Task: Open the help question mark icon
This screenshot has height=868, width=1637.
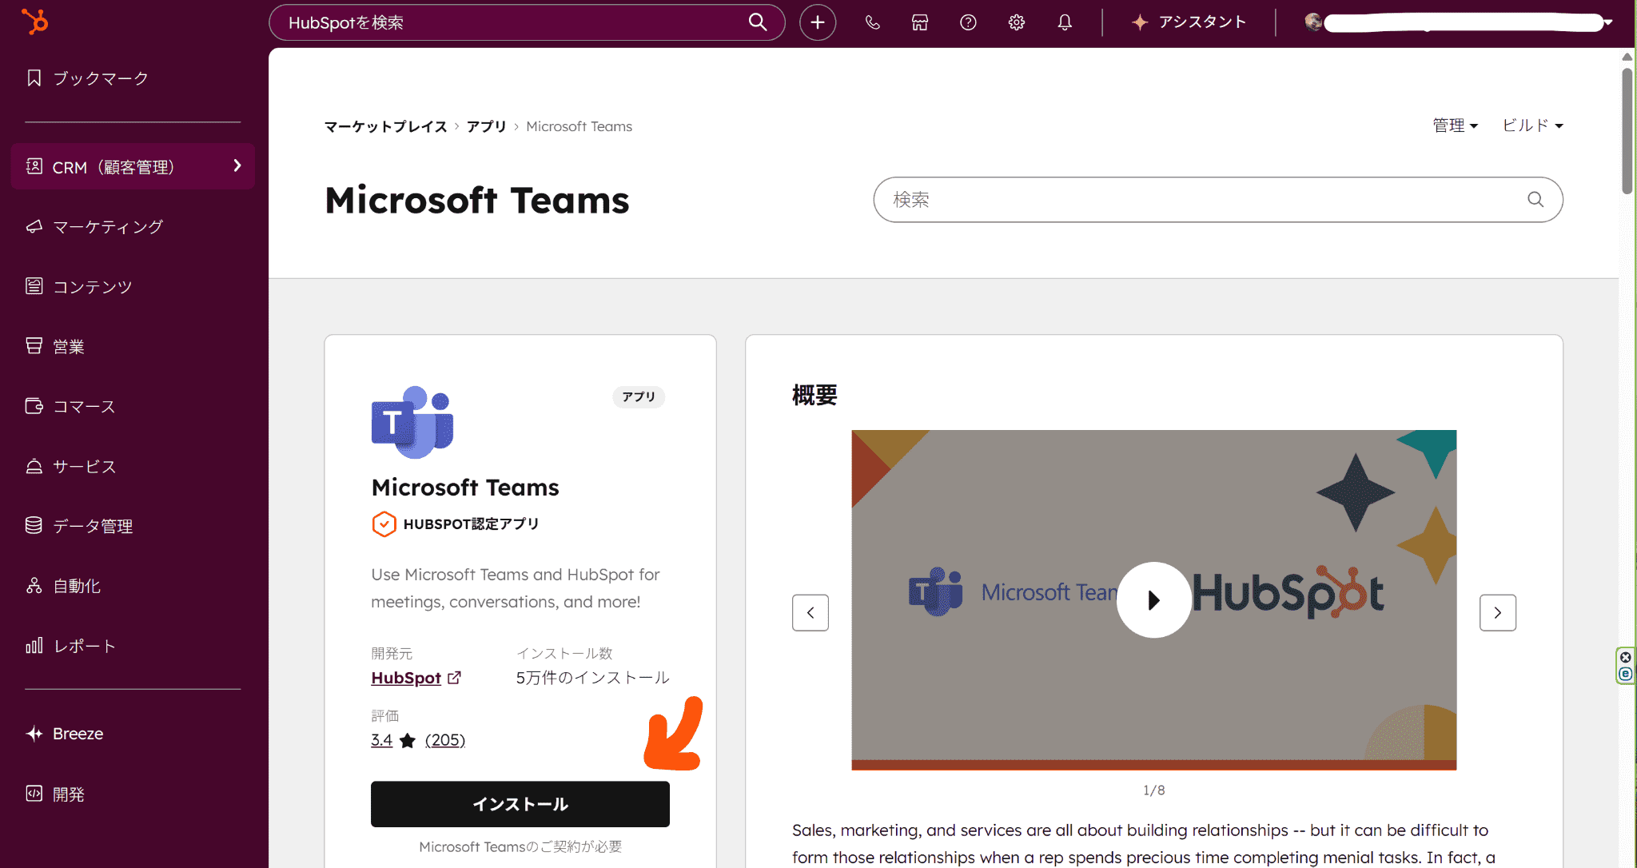Action: point(968,22)
